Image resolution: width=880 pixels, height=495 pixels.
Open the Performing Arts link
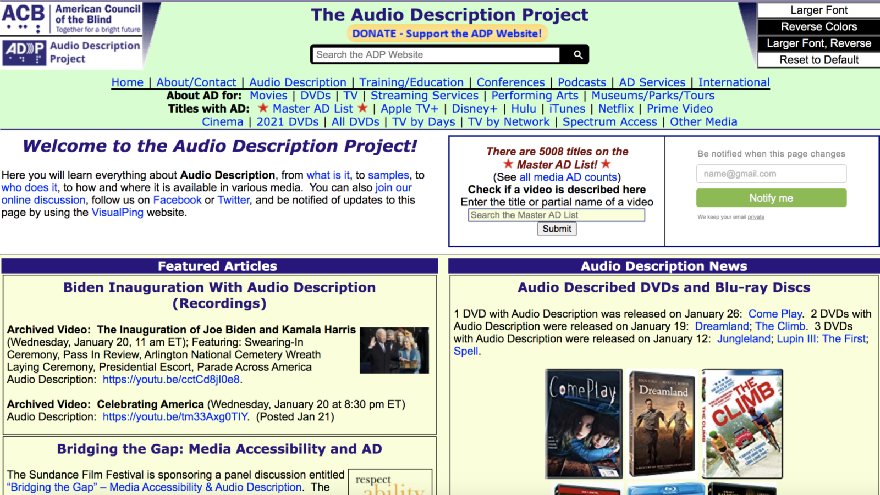point(535,96)
